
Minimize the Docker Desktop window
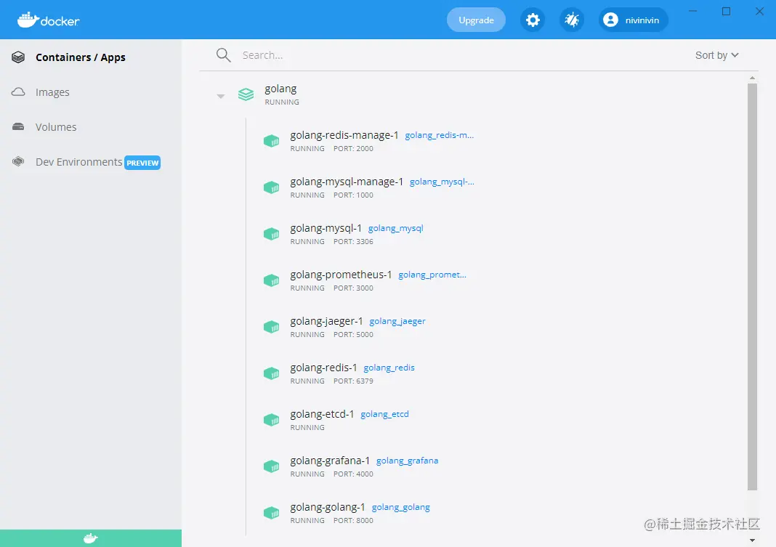[x=693, y=11]
